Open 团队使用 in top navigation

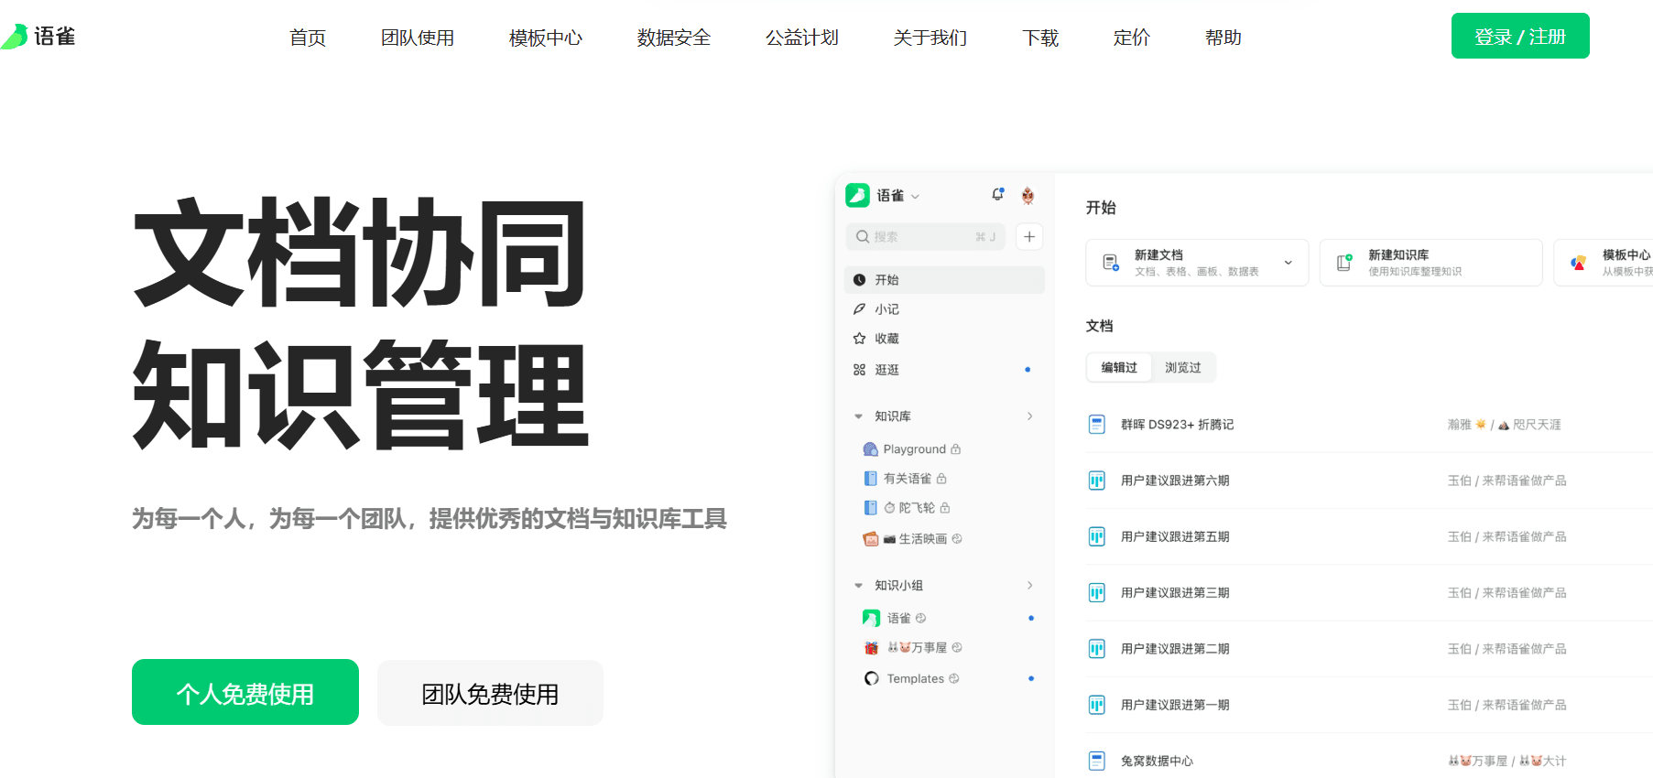(418, 38)
